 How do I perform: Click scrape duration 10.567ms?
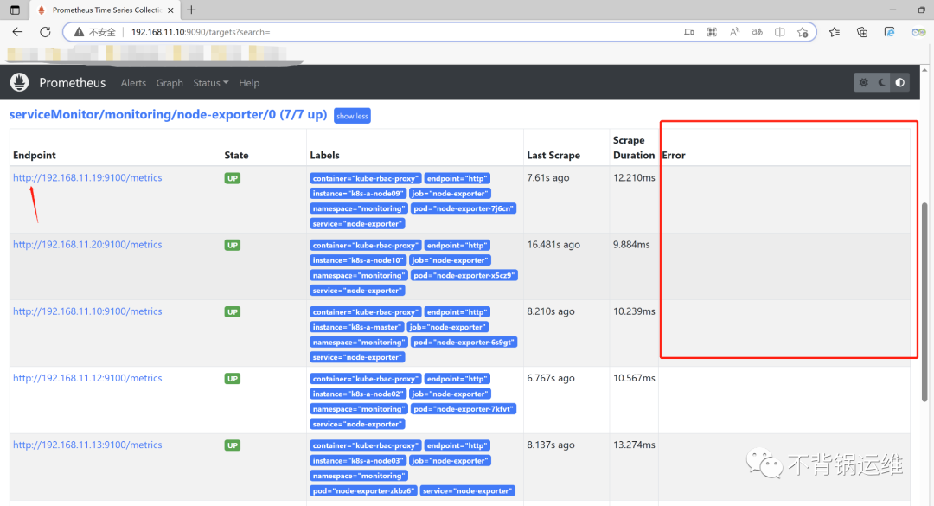click(635, 378)
